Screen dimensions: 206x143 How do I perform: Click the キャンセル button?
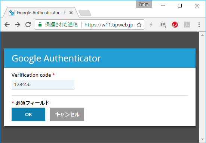67,114
